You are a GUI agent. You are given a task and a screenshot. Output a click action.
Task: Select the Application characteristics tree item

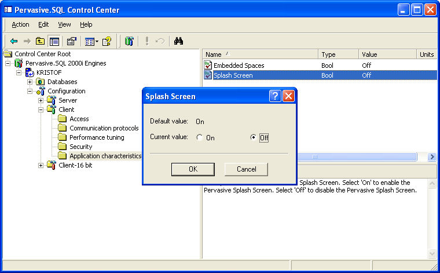(105, 156)
